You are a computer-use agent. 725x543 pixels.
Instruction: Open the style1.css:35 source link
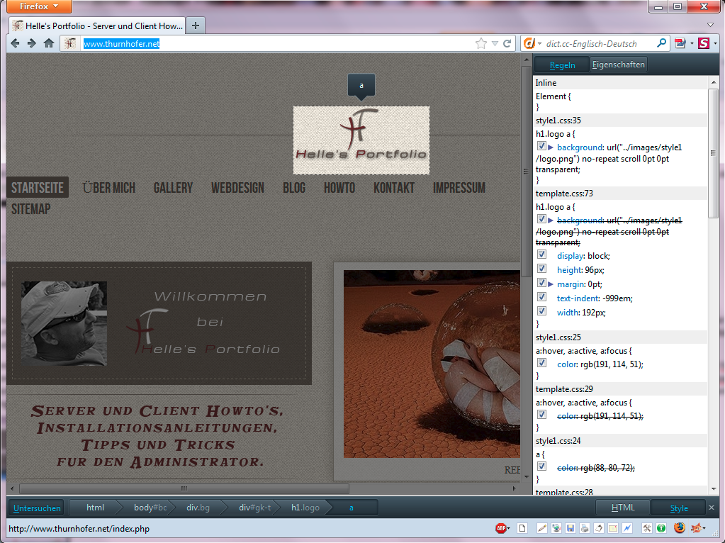click(558, 121)
